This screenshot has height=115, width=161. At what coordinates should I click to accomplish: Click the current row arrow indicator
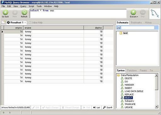point(2,32)
